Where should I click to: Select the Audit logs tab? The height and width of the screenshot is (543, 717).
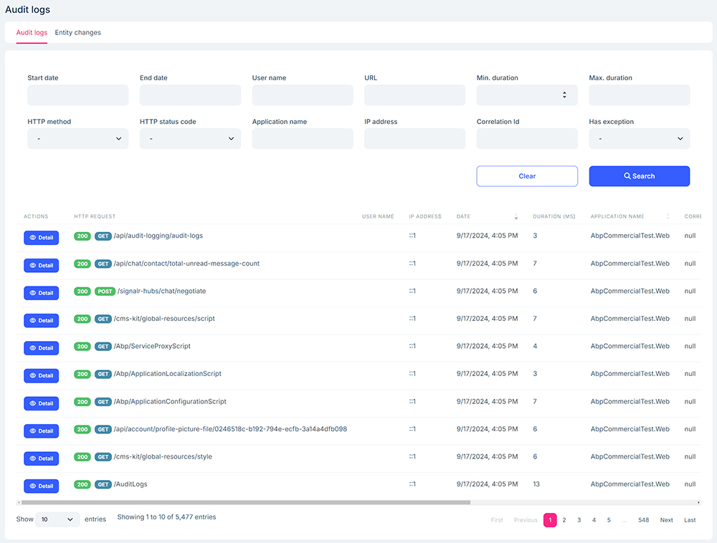(32, 33)
